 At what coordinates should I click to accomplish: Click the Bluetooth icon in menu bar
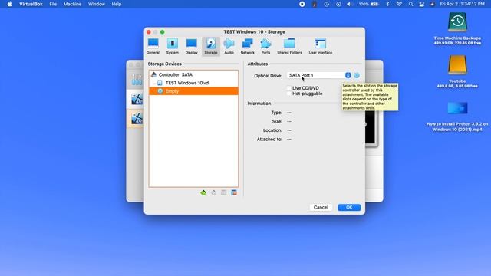[387, 4]
